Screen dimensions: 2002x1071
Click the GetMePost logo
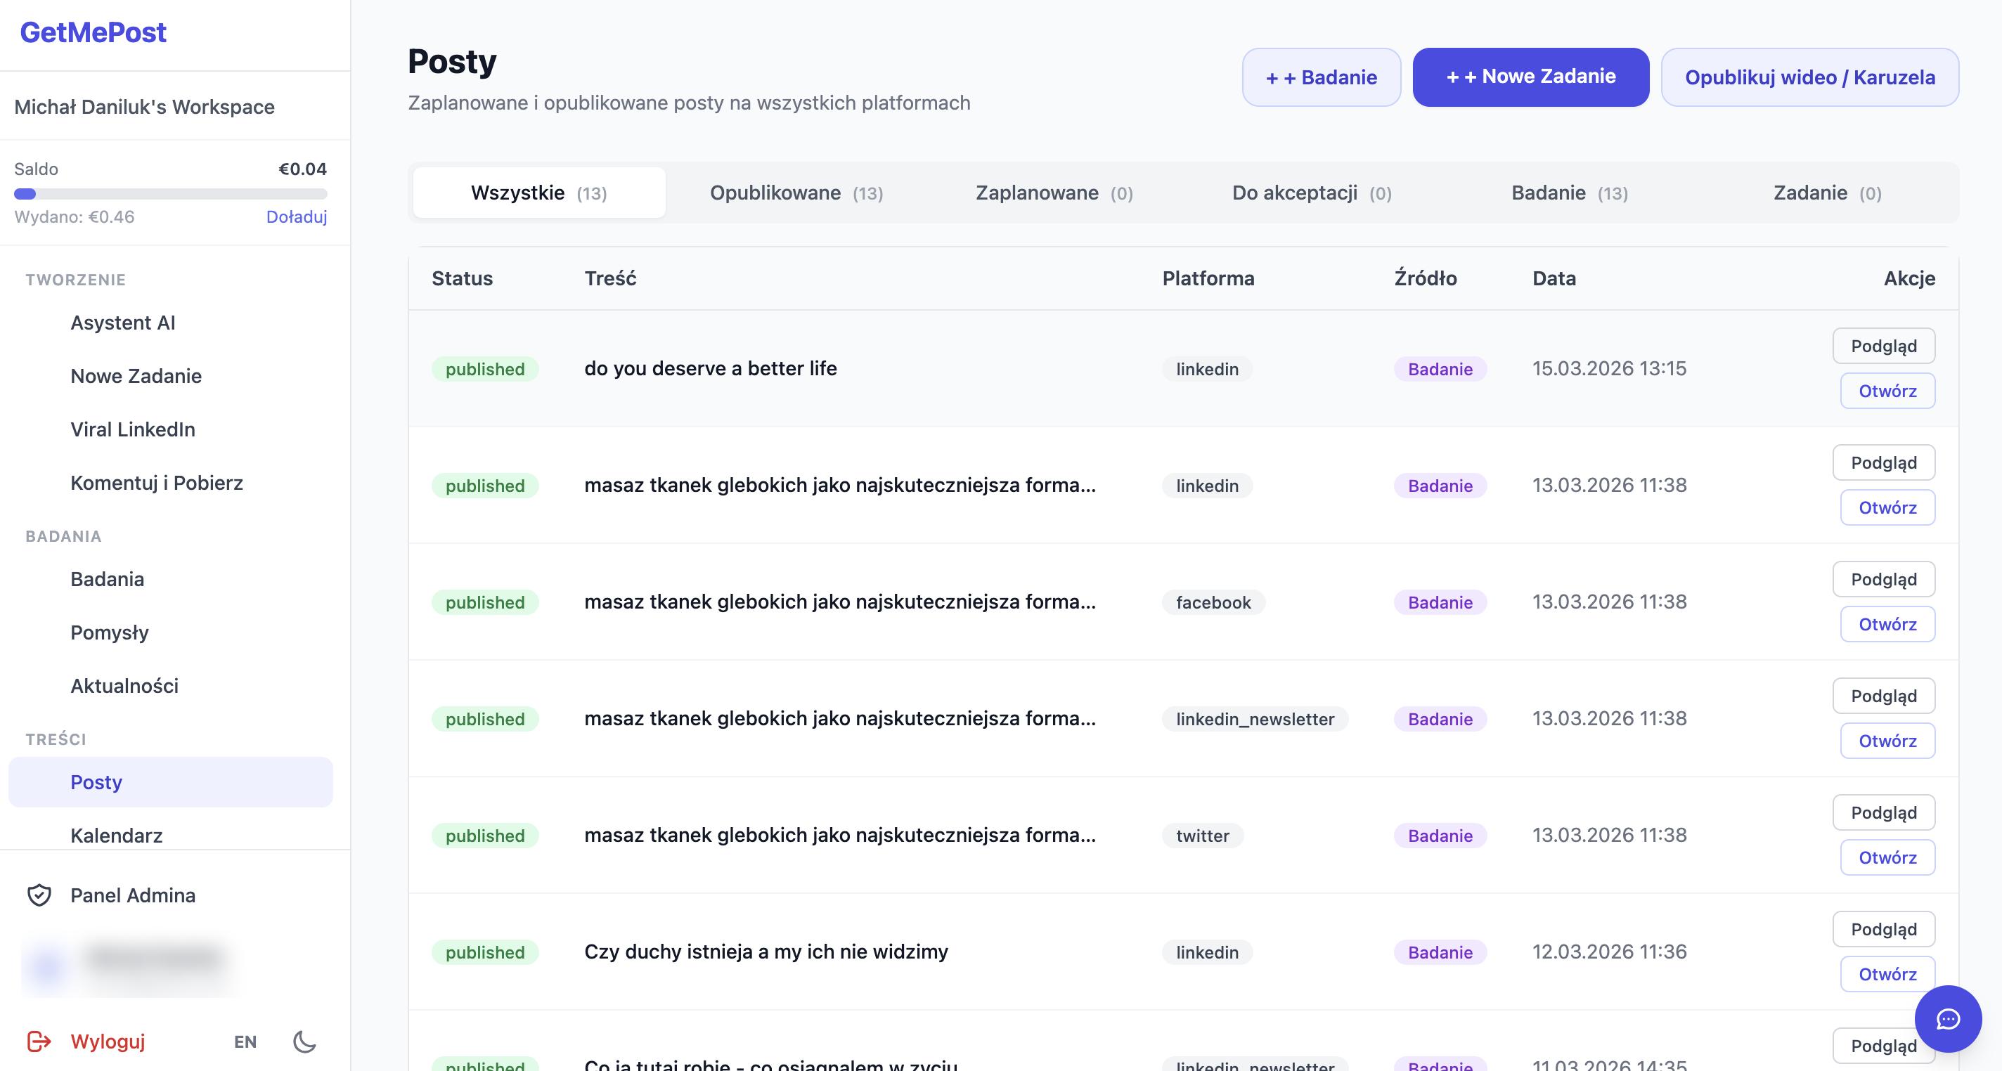coord(93,32)
